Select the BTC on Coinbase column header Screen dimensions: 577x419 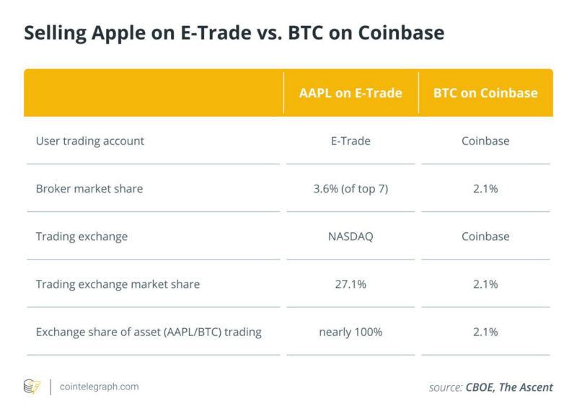pyautogui.click(x=485, y=93)
